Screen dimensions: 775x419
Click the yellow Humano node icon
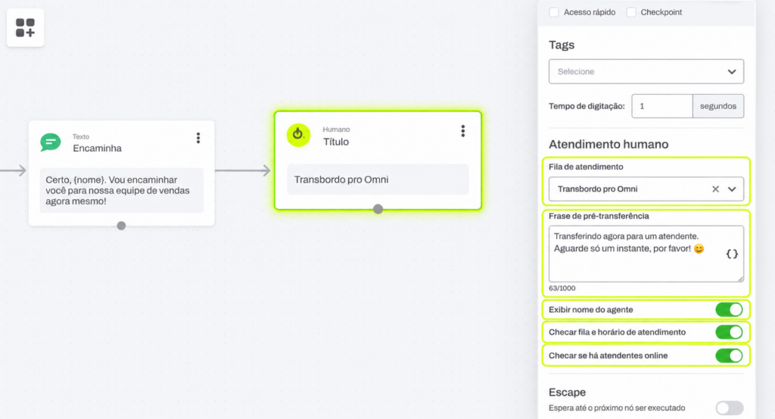(298, 135)
